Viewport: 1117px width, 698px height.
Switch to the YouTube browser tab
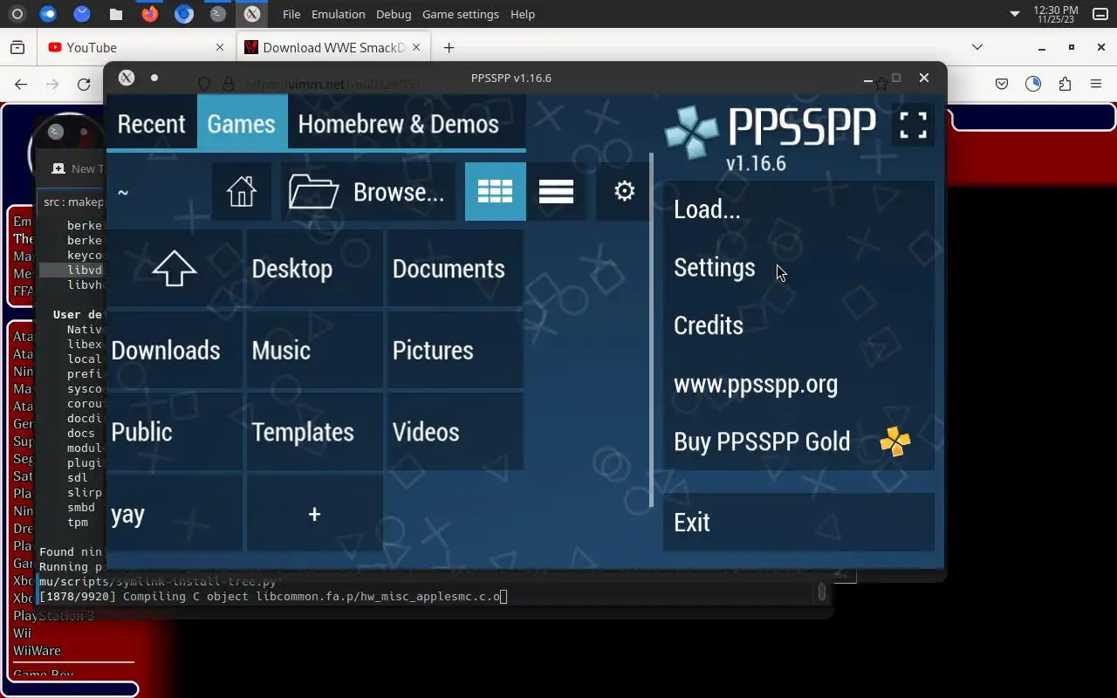click(x=135, y=47)
